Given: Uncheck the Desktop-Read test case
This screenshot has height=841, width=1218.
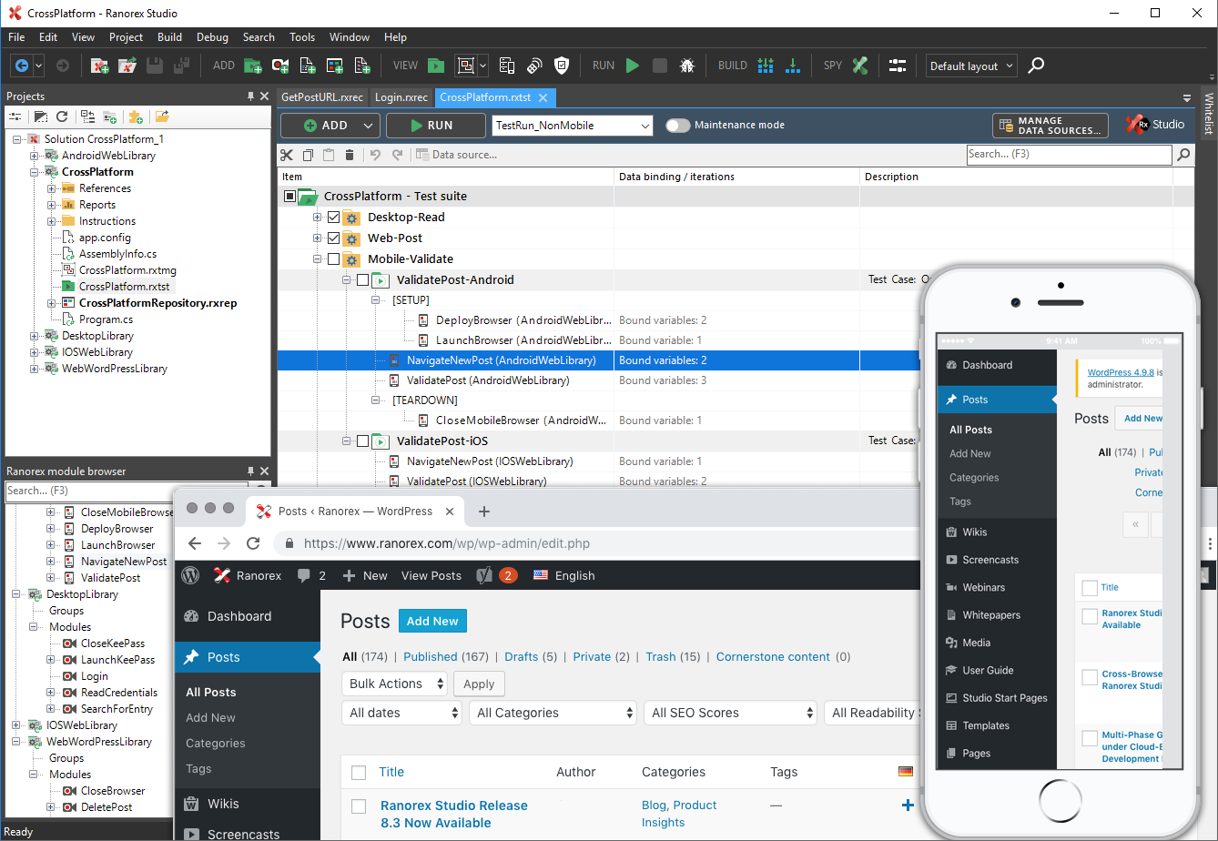Looking at the screenshot, I should 332,217.
